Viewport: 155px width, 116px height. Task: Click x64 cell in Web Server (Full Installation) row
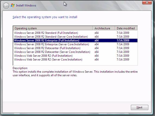96,56
